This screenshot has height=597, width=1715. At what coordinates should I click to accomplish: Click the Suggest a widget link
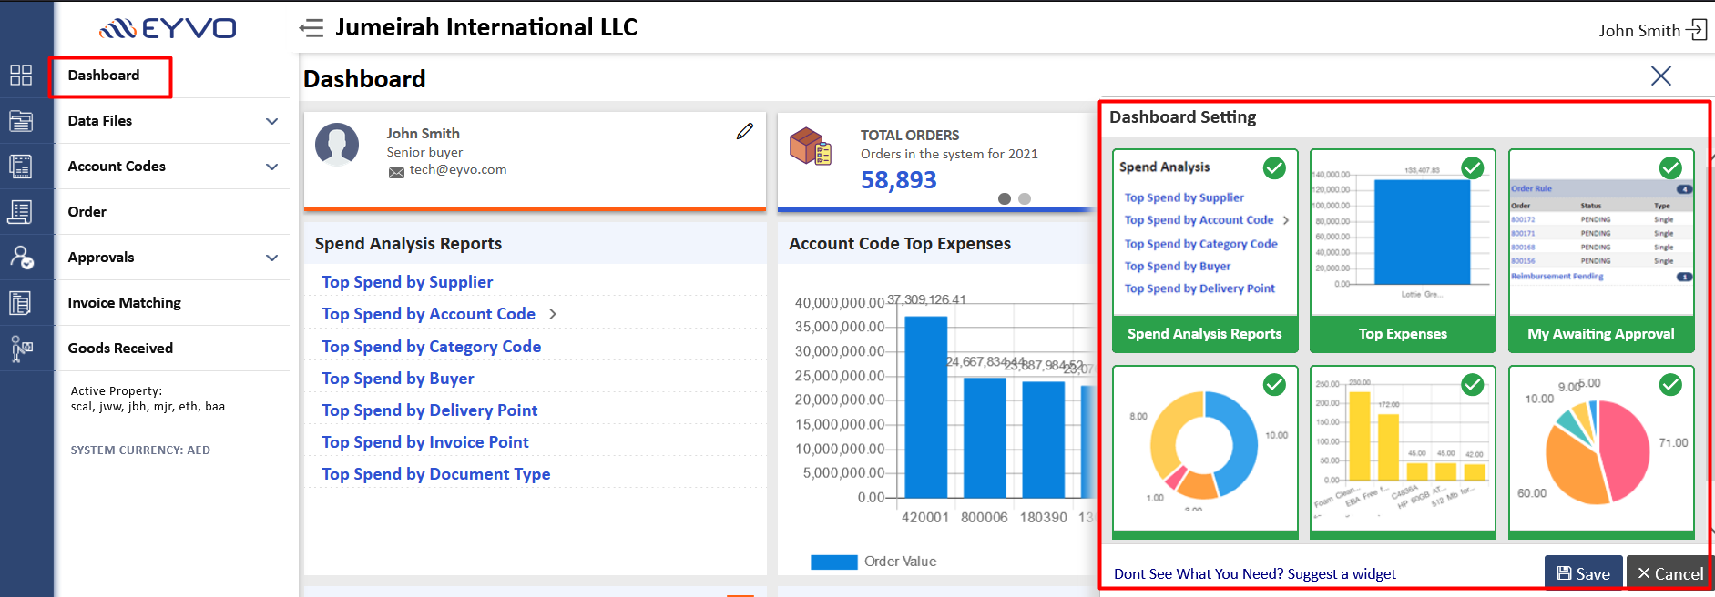1254,574
